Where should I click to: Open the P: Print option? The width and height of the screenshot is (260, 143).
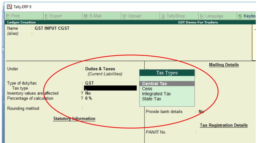[24, 16]
